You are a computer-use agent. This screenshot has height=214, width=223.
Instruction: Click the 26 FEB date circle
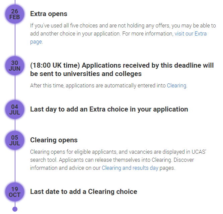(15, 14)
